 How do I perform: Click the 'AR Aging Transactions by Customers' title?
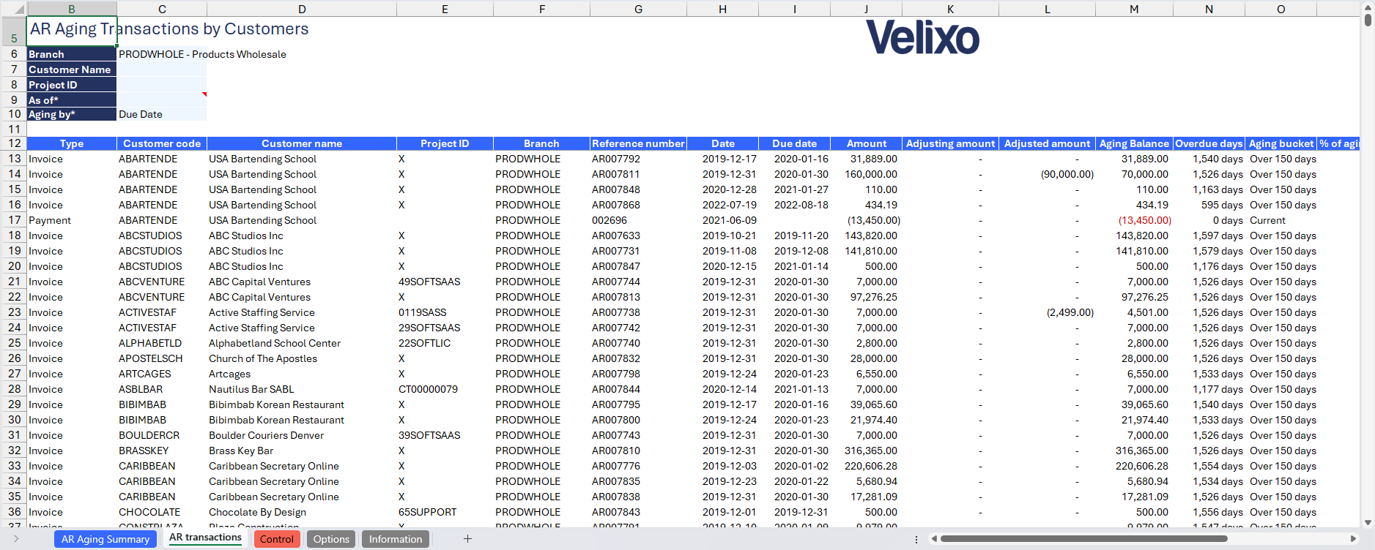(x=169, y=29)
